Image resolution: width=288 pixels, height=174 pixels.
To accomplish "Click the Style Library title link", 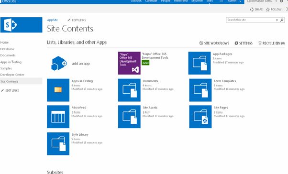I will click(x=80, y=135).
